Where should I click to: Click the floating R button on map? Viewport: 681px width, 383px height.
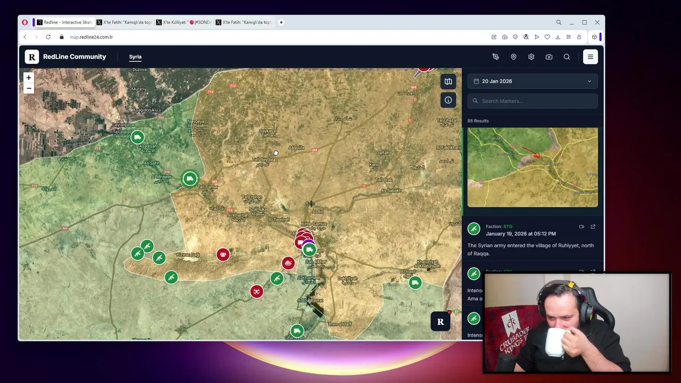point(440,322)
